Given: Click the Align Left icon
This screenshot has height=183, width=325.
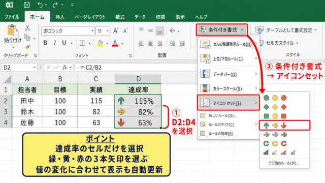Looking at the screenshot, I should coord(141,43).
